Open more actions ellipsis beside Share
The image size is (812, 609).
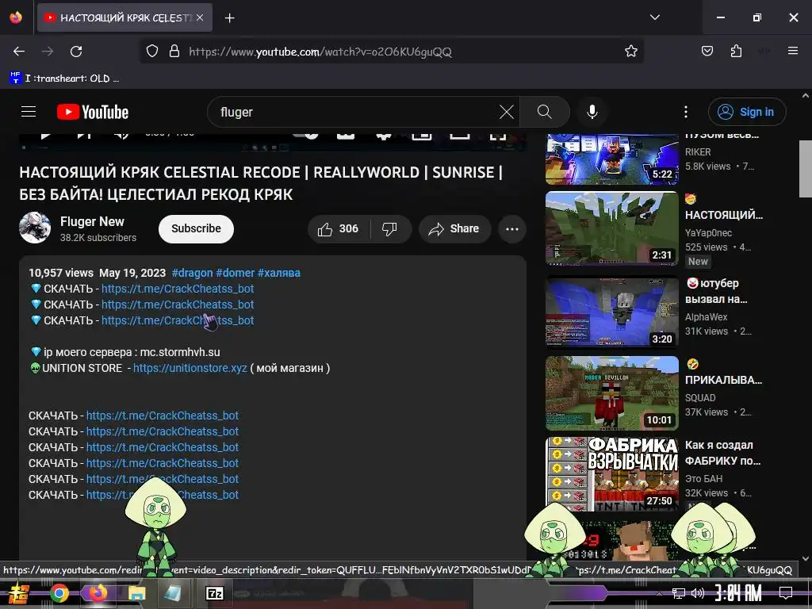(512, 229)
